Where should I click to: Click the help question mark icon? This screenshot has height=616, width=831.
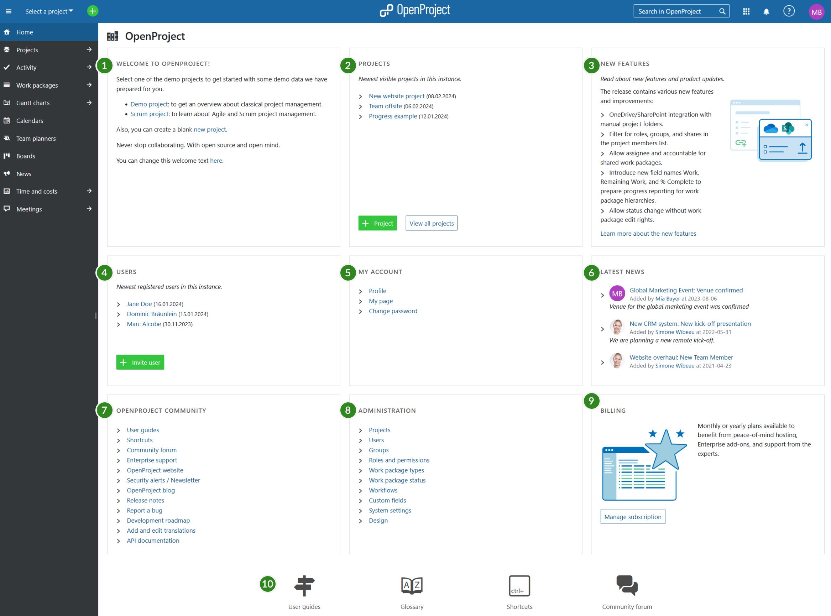point(789,11)
